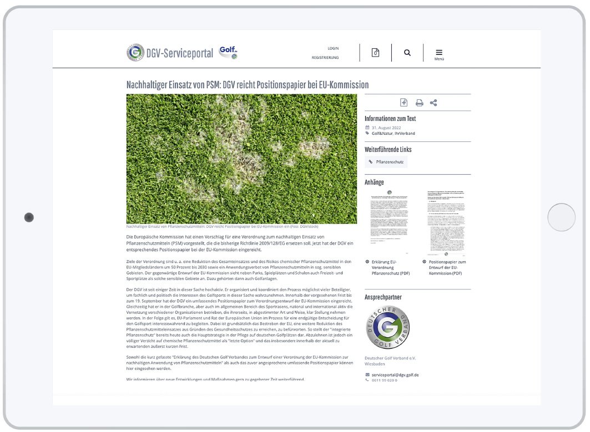Click the 'Weiterführende Links' heading
The image size is (590, 432).
(388, 149)
